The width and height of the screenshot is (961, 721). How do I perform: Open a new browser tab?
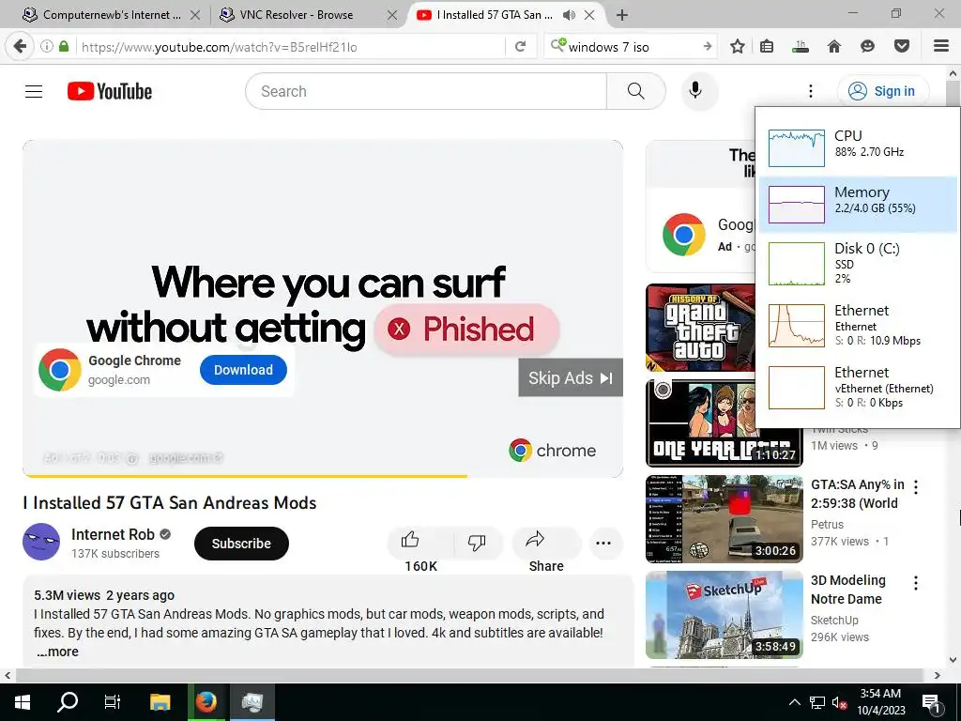pyautogui.click(x=622, y=15)
